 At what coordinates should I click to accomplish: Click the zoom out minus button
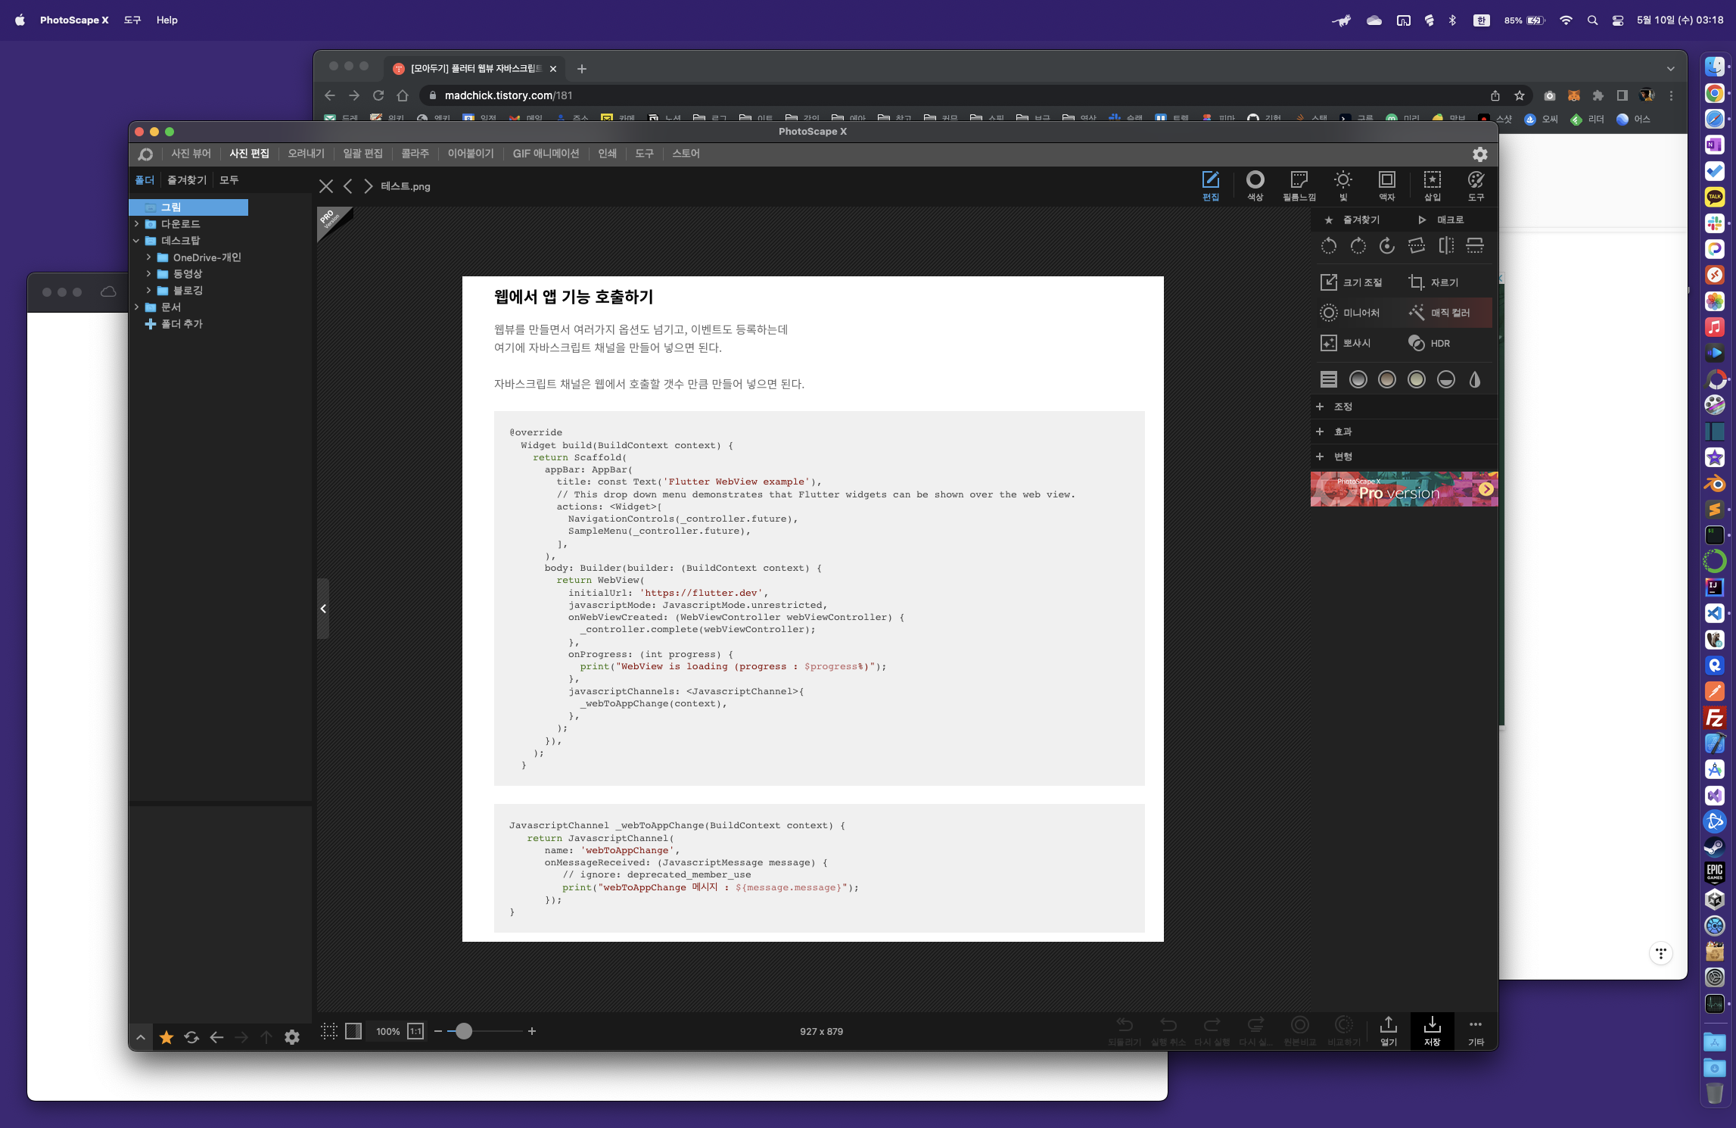[437, 1031]
